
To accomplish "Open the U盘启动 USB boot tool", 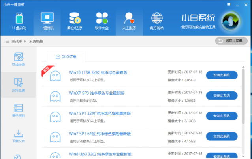I will (x=19, y=21).
